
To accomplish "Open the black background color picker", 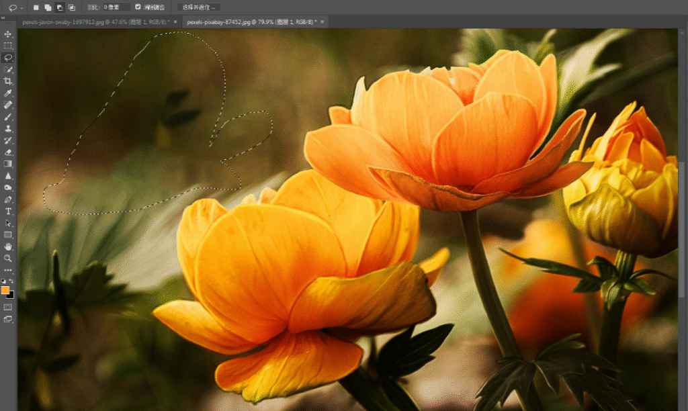I will (x=12, y=296).
